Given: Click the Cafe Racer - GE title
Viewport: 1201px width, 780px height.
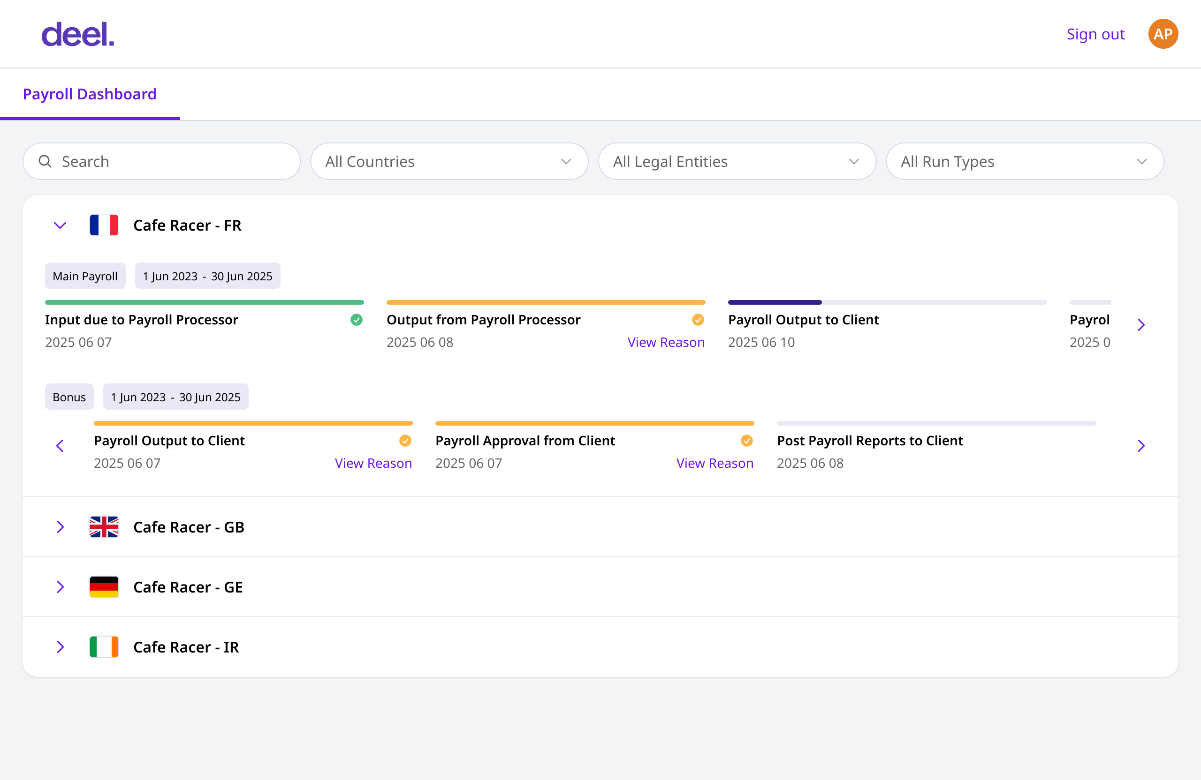Looking at the screenshot, I should point(188,587).
